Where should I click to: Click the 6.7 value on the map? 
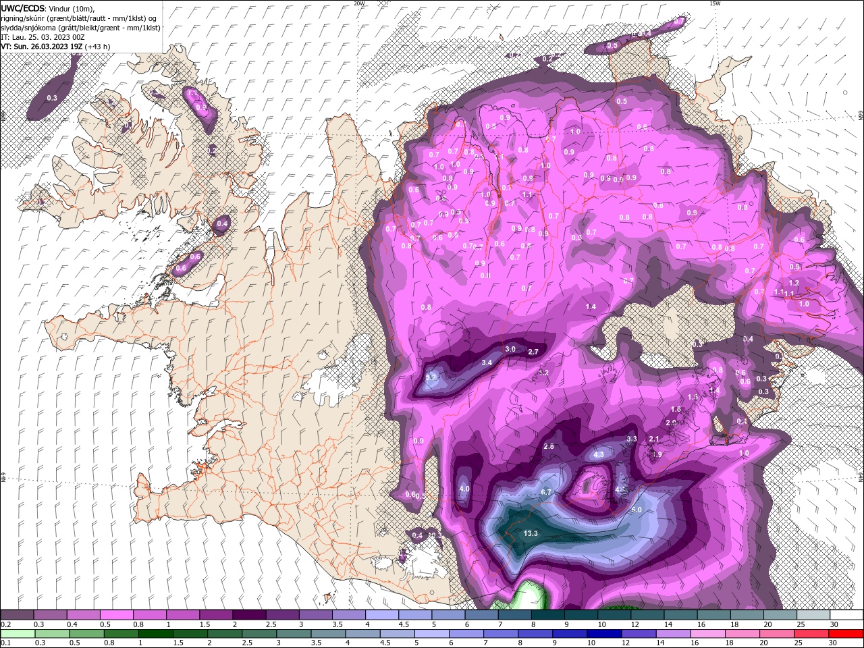pos(547,492)
